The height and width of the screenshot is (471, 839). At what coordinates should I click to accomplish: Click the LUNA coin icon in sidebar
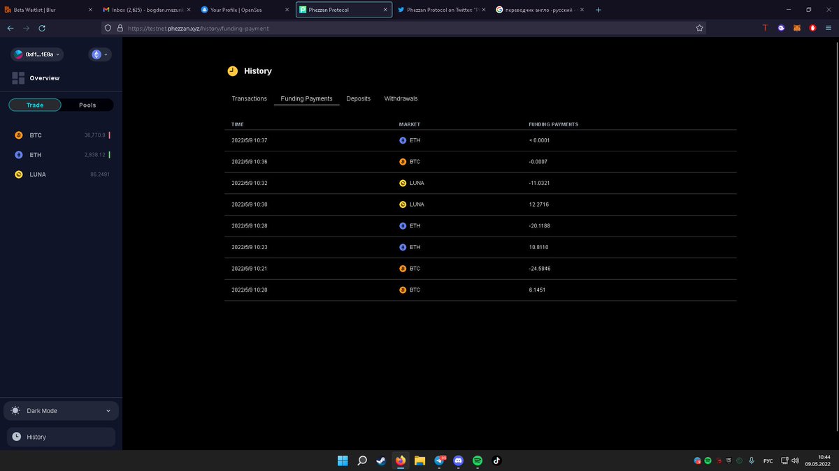click(19, 174)
